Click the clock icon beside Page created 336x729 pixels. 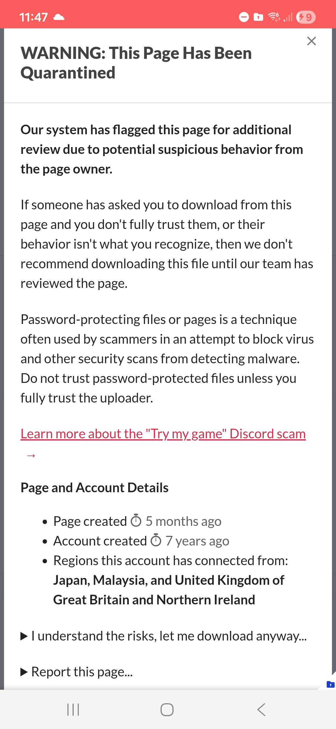point(136,521)
